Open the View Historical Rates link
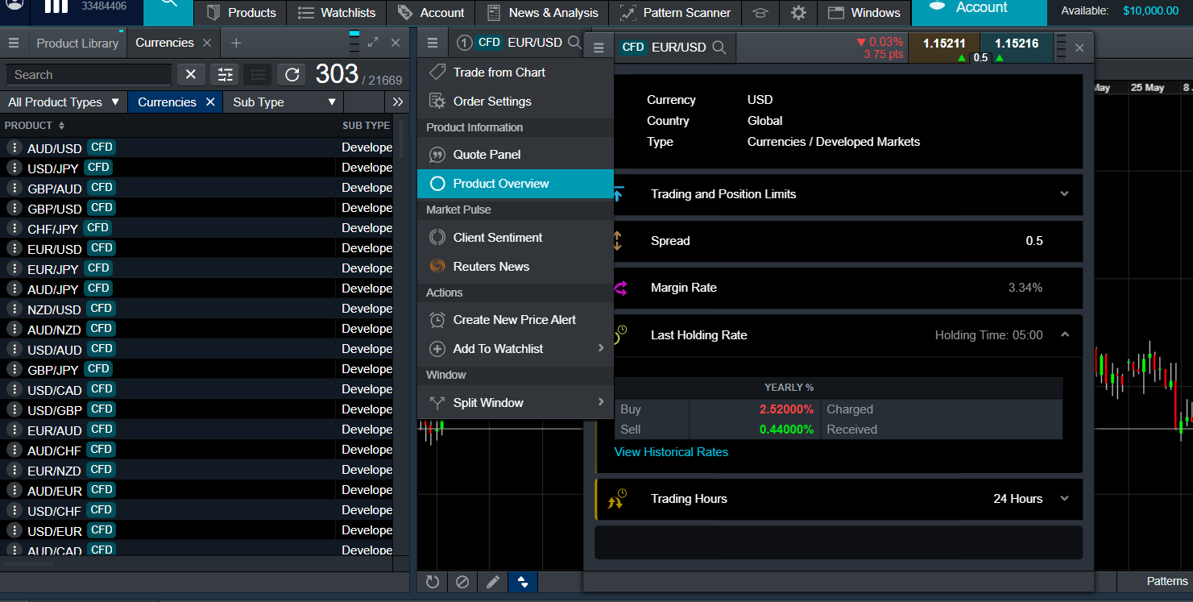 671,452
